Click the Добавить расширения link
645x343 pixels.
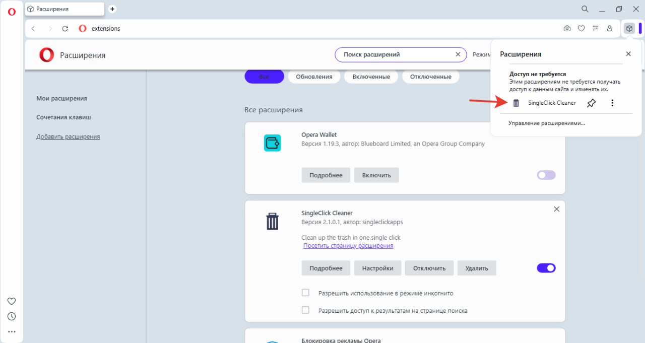coord(68,136)
